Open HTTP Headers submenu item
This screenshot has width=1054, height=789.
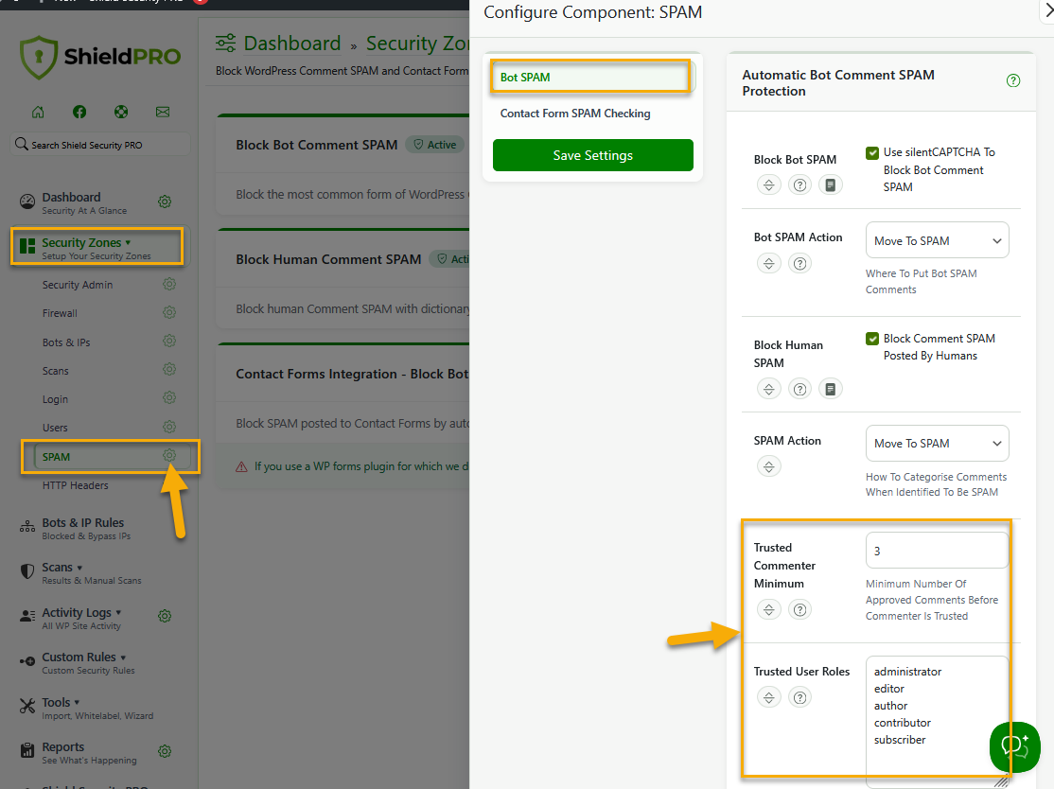pos(76,485)
